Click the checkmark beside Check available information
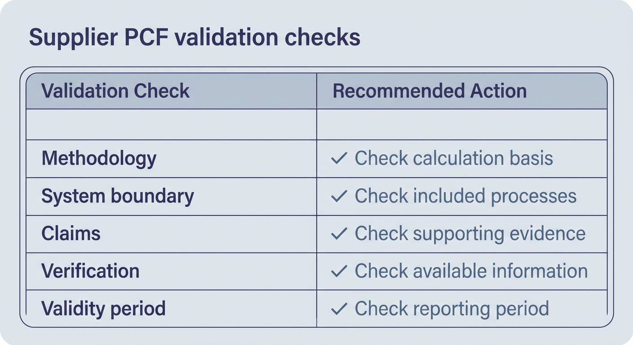The width and height of the screenshot is (633, 345). coord(339,271)
